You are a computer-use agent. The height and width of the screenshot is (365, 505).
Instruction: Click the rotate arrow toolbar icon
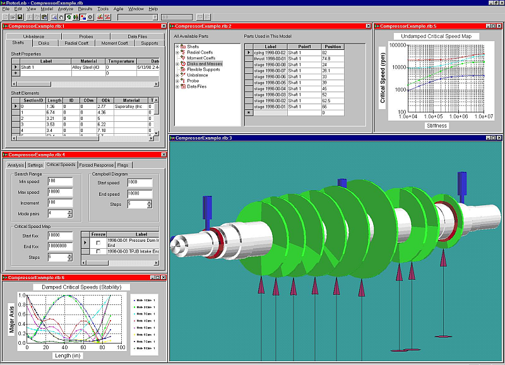click(x=61, y=17)
